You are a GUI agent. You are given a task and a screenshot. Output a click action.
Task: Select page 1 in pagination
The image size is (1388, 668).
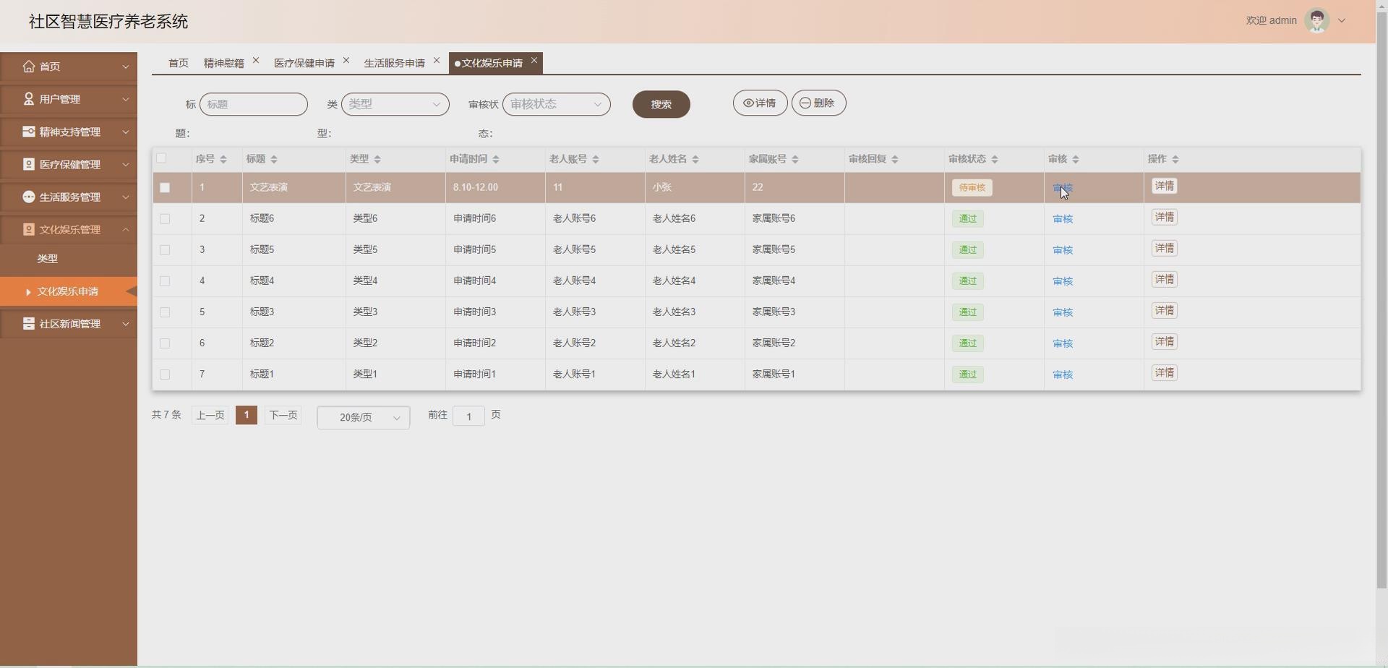coord(247,415)
